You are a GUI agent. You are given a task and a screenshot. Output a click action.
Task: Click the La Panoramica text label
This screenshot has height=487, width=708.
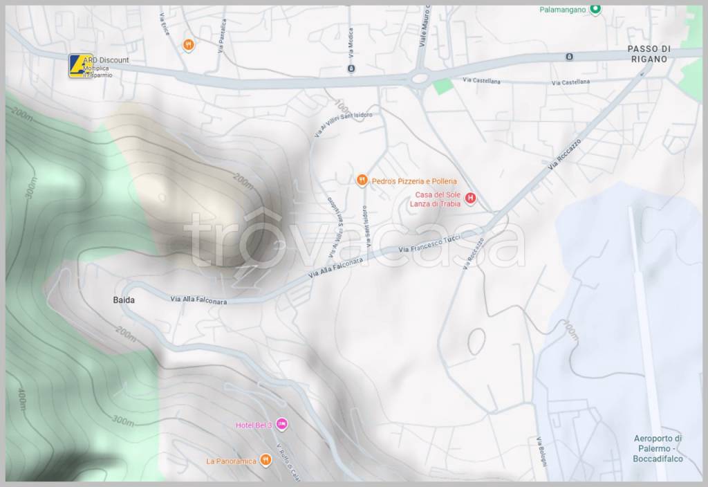click(231, 461)
